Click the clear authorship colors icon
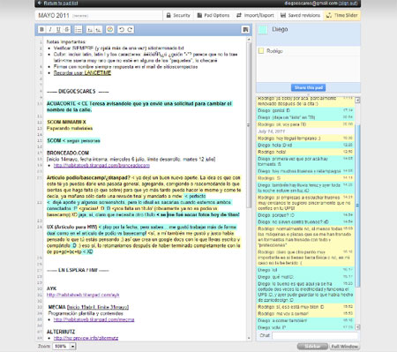This screenshot has width=397, height=352. 110,29
